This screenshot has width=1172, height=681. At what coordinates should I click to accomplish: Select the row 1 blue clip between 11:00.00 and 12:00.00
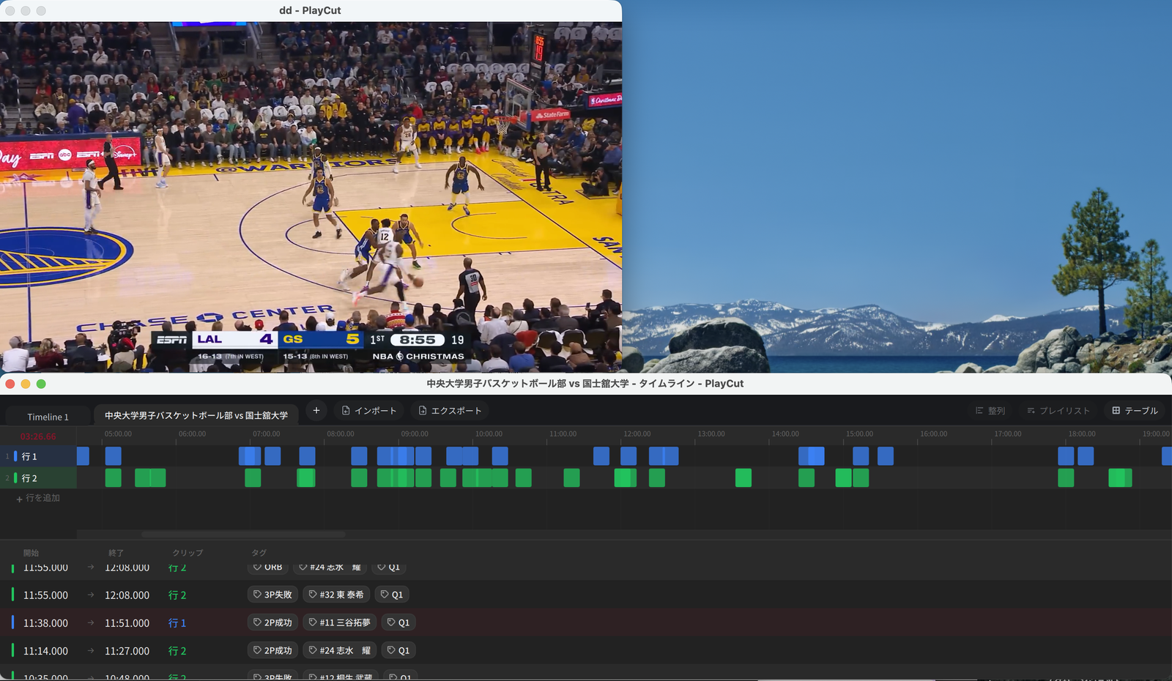601,456
